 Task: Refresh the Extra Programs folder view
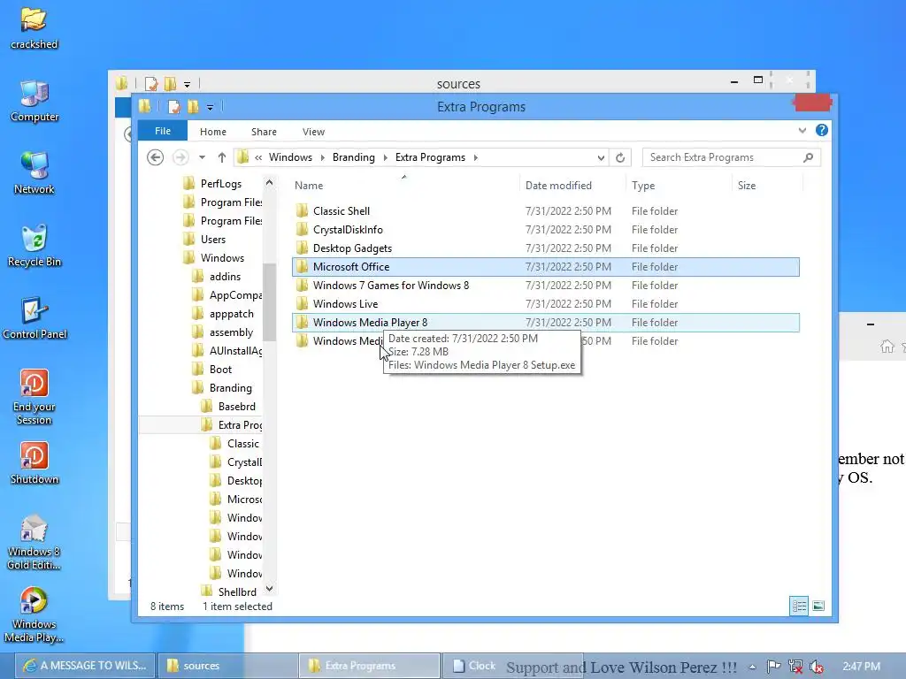point(620,157)
